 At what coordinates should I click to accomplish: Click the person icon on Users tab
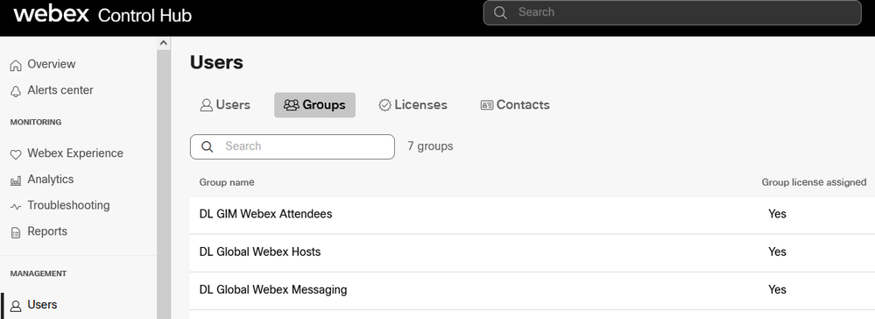[x=207, y=105]
